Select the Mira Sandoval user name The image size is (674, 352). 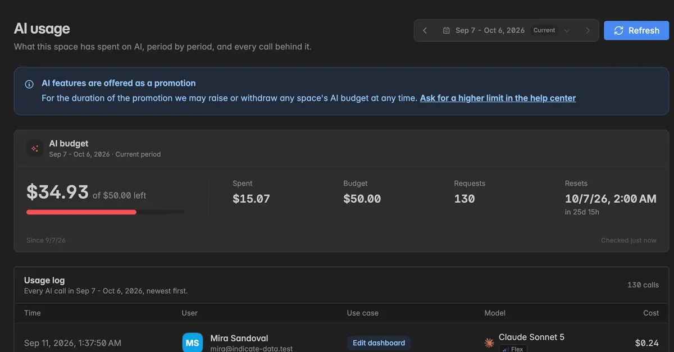(239, 338)
